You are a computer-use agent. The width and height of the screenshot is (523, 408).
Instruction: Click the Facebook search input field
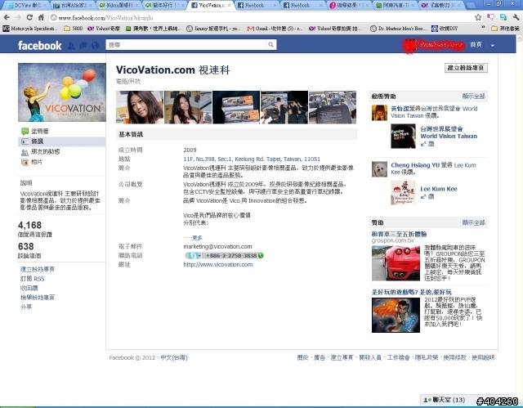pyautogui.click(x=186, y=45)
